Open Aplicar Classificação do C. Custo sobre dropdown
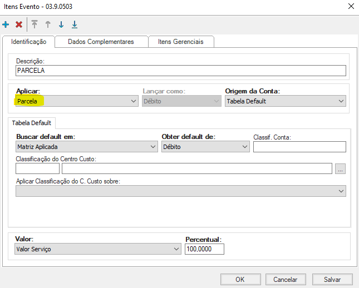Viewport: 359px width, 288px height. click(181, 191)
